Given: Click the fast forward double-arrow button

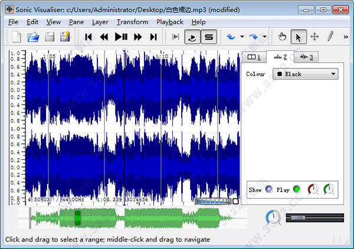Looking at the screenshot, I should [137, 37].
